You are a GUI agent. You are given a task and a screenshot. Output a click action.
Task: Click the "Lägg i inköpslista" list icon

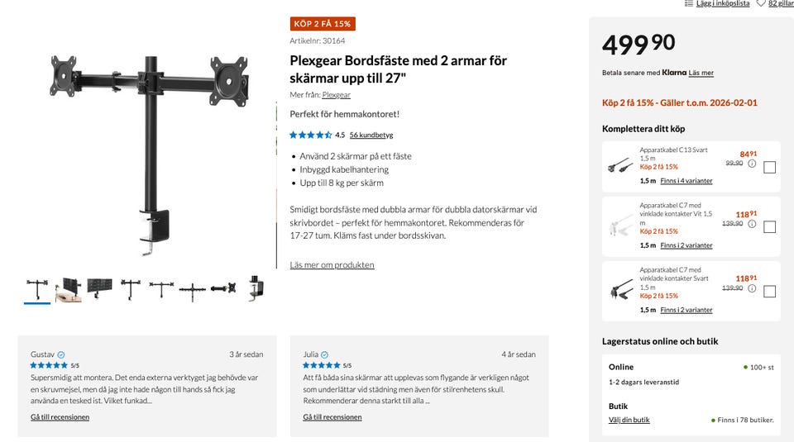coord(689,3)
